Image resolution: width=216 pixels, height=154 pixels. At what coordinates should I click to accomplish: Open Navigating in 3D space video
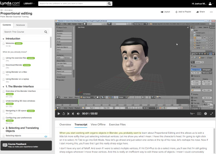(16, 111)
